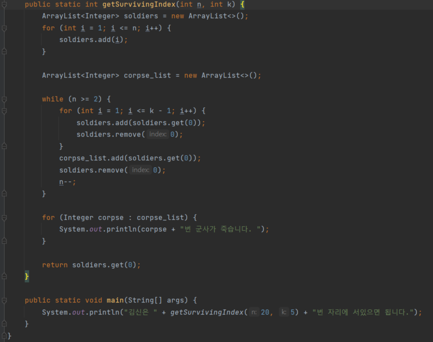The image size is (433, 342).
Task: Click the 'k:' parameter hint before 5
Action: coord(283,312)
